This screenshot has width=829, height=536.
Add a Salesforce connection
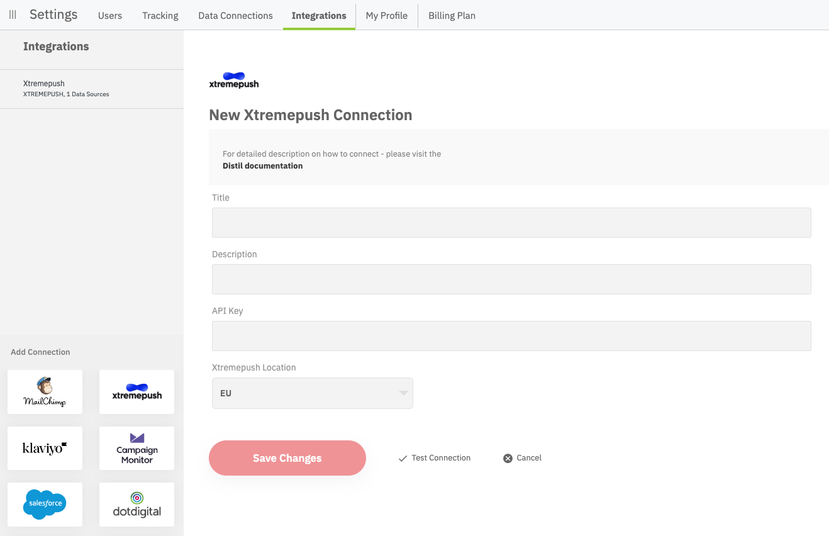click(x=45, y=505)
